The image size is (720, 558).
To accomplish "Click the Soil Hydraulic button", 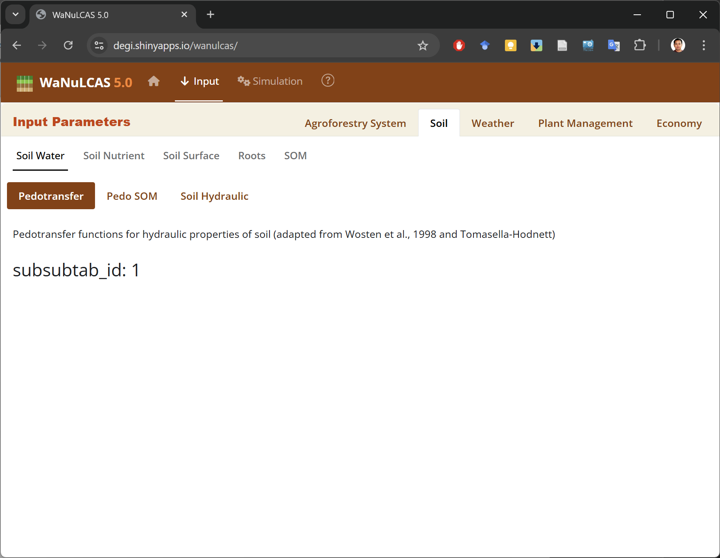I will 214,196.
